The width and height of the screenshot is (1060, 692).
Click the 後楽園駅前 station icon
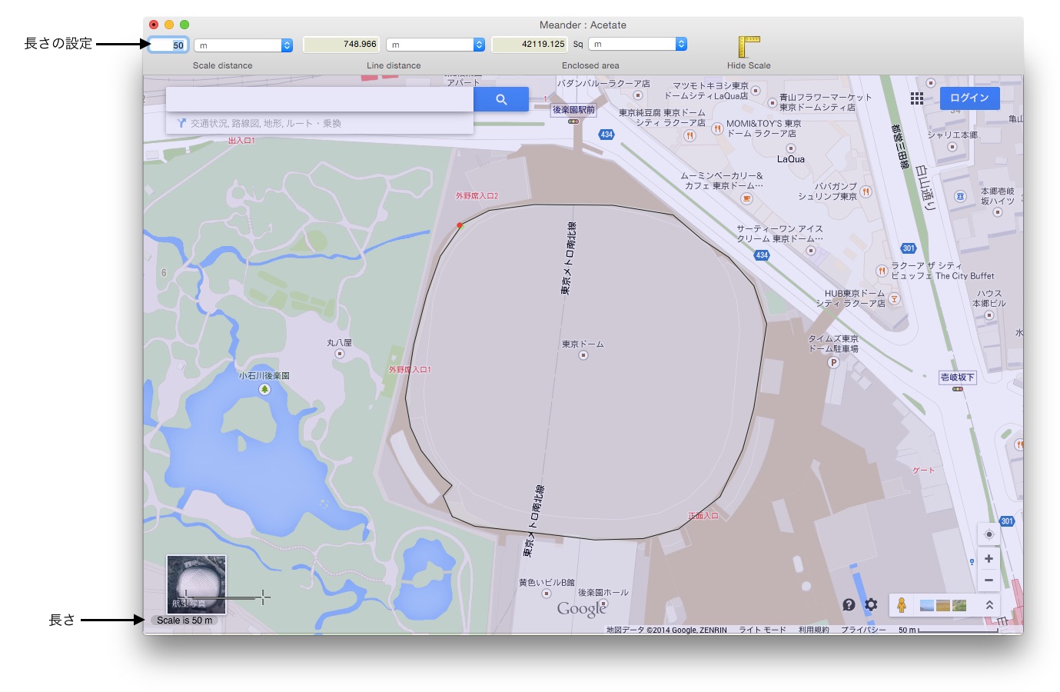tap(573, 121)
